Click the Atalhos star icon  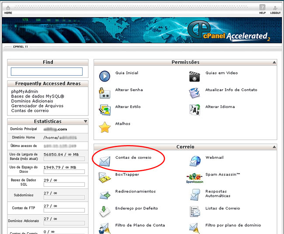click(105, 127)
